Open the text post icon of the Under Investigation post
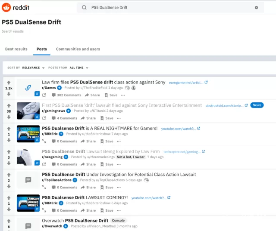The height and width of the screenshot is (231, 276). point(28,180)
